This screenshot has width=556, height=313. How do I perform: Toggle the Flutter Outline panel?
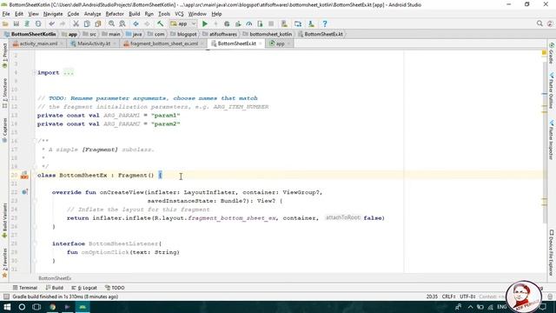point(552,90)
